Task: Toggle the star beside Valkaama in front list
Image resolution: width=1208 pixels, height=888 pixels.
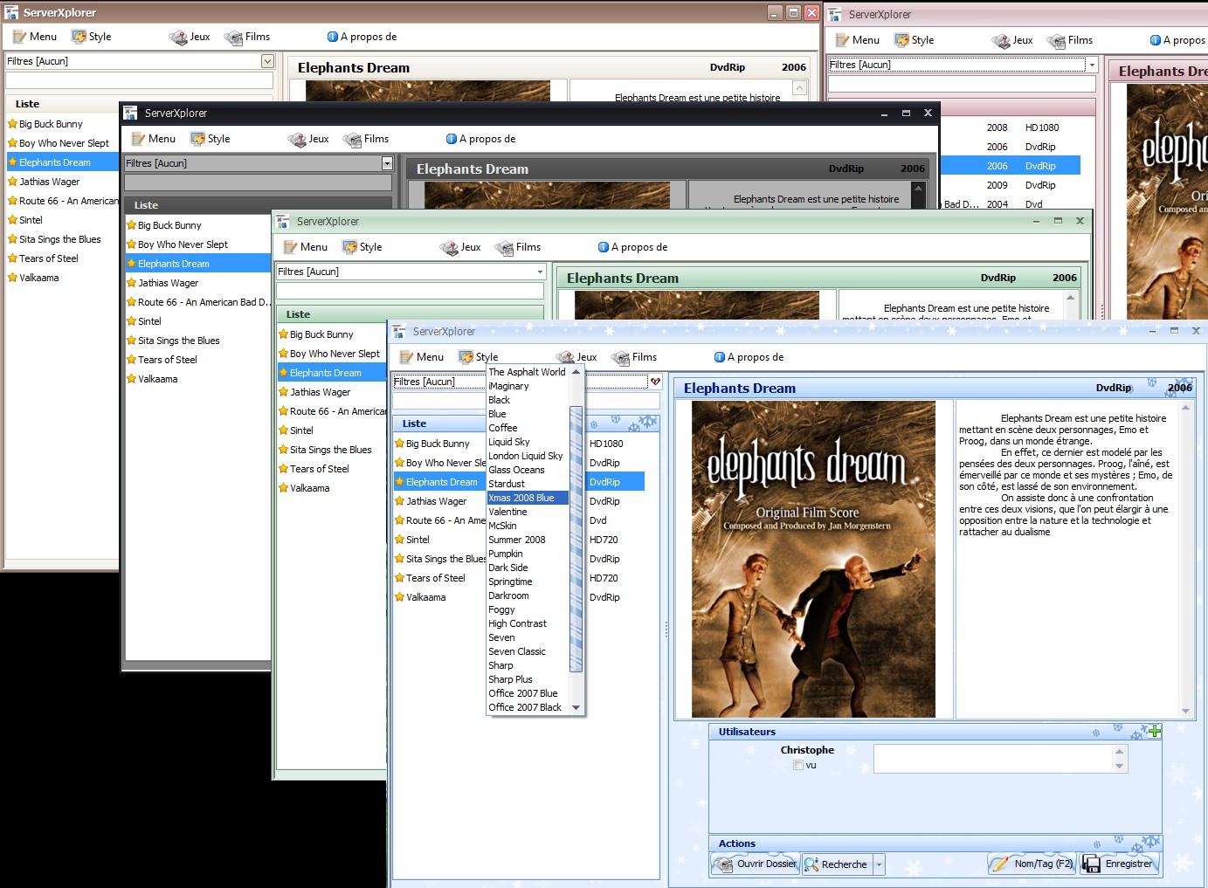Action: [399, 597]
